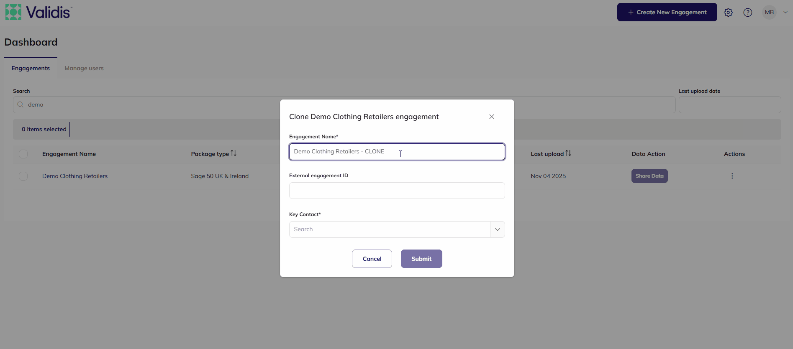Click the search magnifier icon
Screen dimensions: 793x349
20,104
